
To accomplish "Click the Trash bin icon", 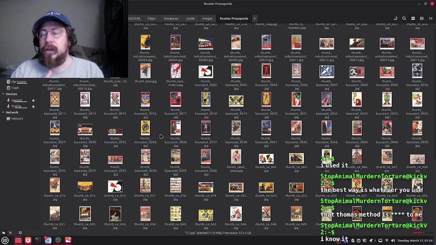I will click(x=8, y=88).
